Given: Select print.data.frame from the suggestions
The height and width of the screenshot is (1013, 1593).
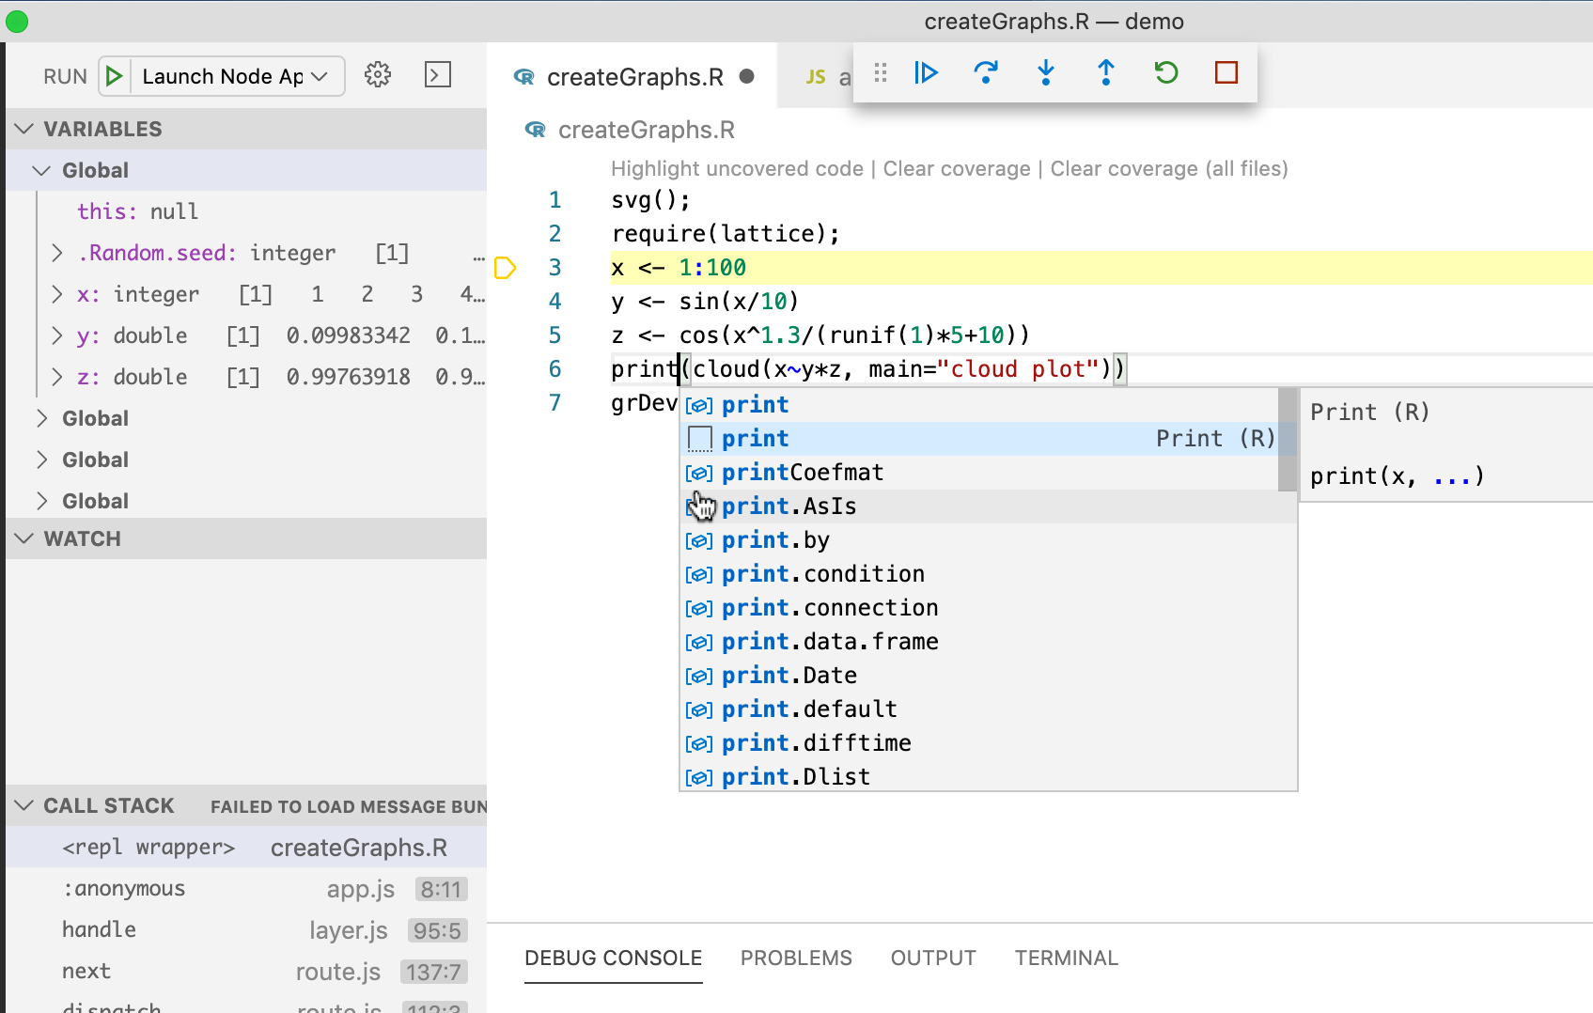Looking at the screenshot, I should 830,642.
